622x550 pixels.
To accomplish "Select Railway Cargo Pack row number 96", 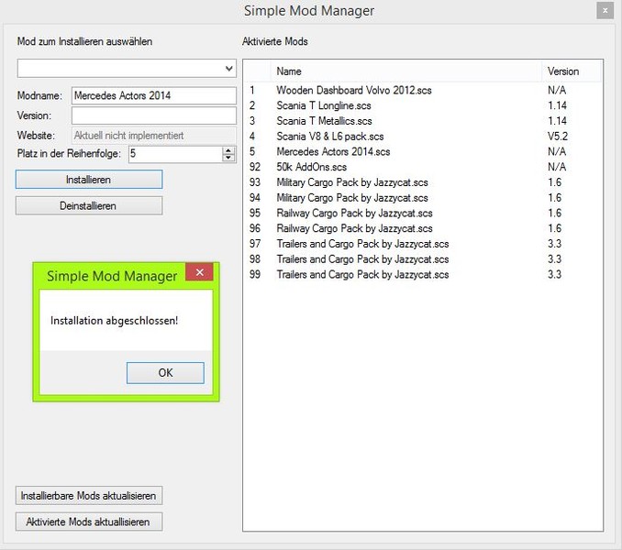I will tap(423, 228).
